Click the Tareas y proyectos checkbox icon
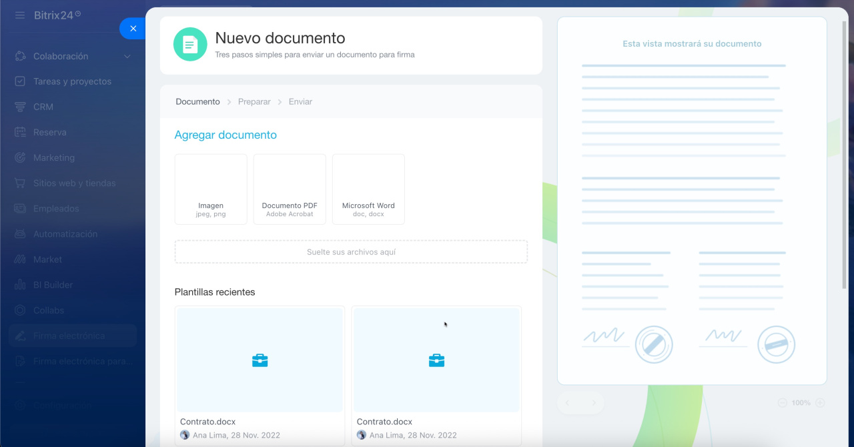Viewport: 854px width, 447px height. coord(21,81)
